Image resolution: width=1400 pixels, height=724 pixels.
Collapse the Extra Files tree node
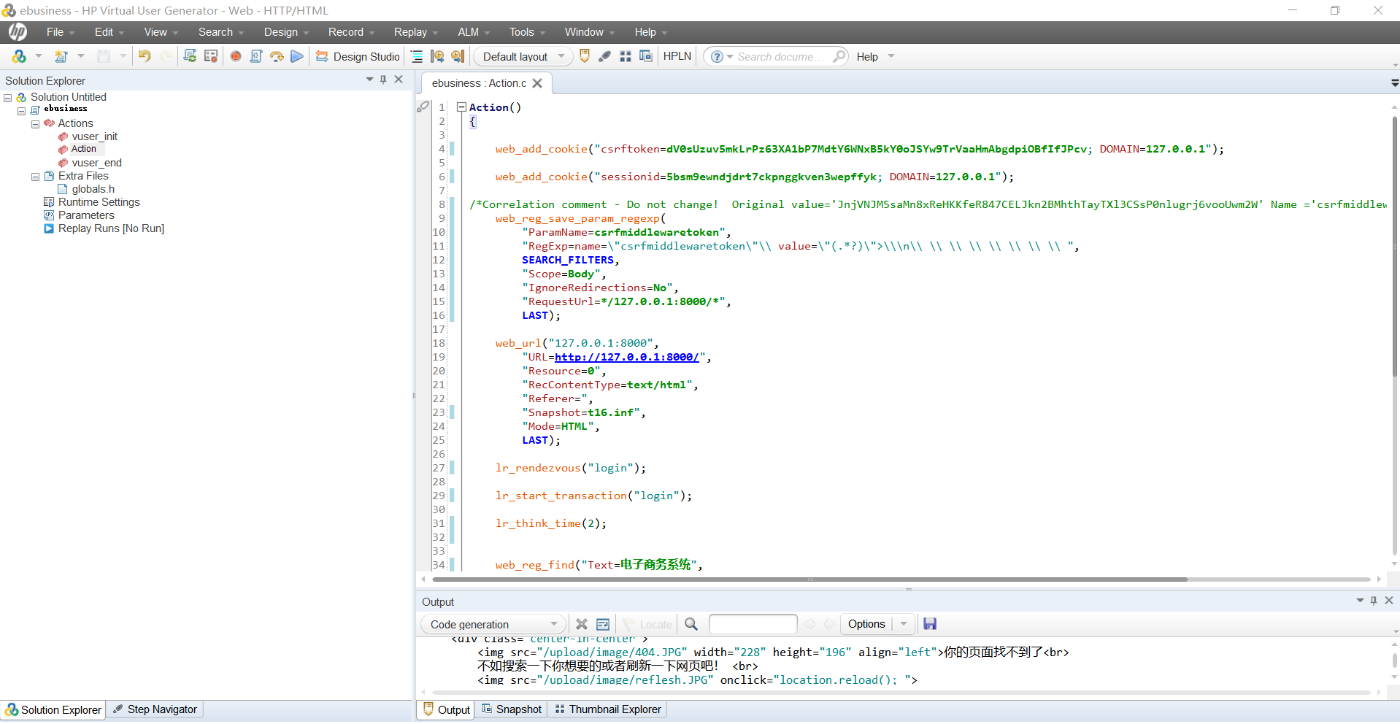point(35,177)
